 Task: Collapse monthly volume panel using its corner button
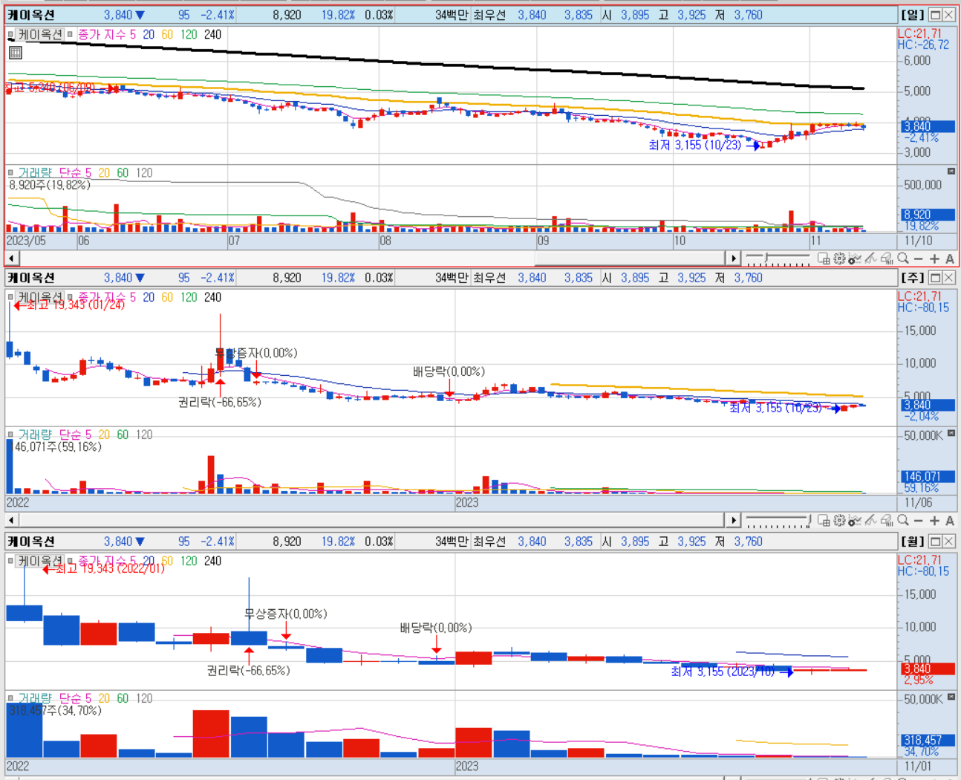point(951,697)
